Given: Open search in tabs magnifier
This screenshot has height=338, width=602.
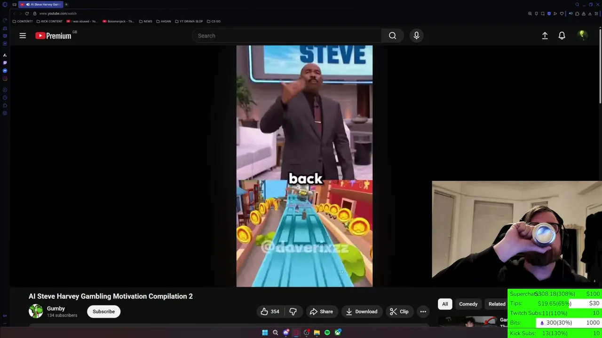Looking at the screenshot, I should click(x=577, y=4).
